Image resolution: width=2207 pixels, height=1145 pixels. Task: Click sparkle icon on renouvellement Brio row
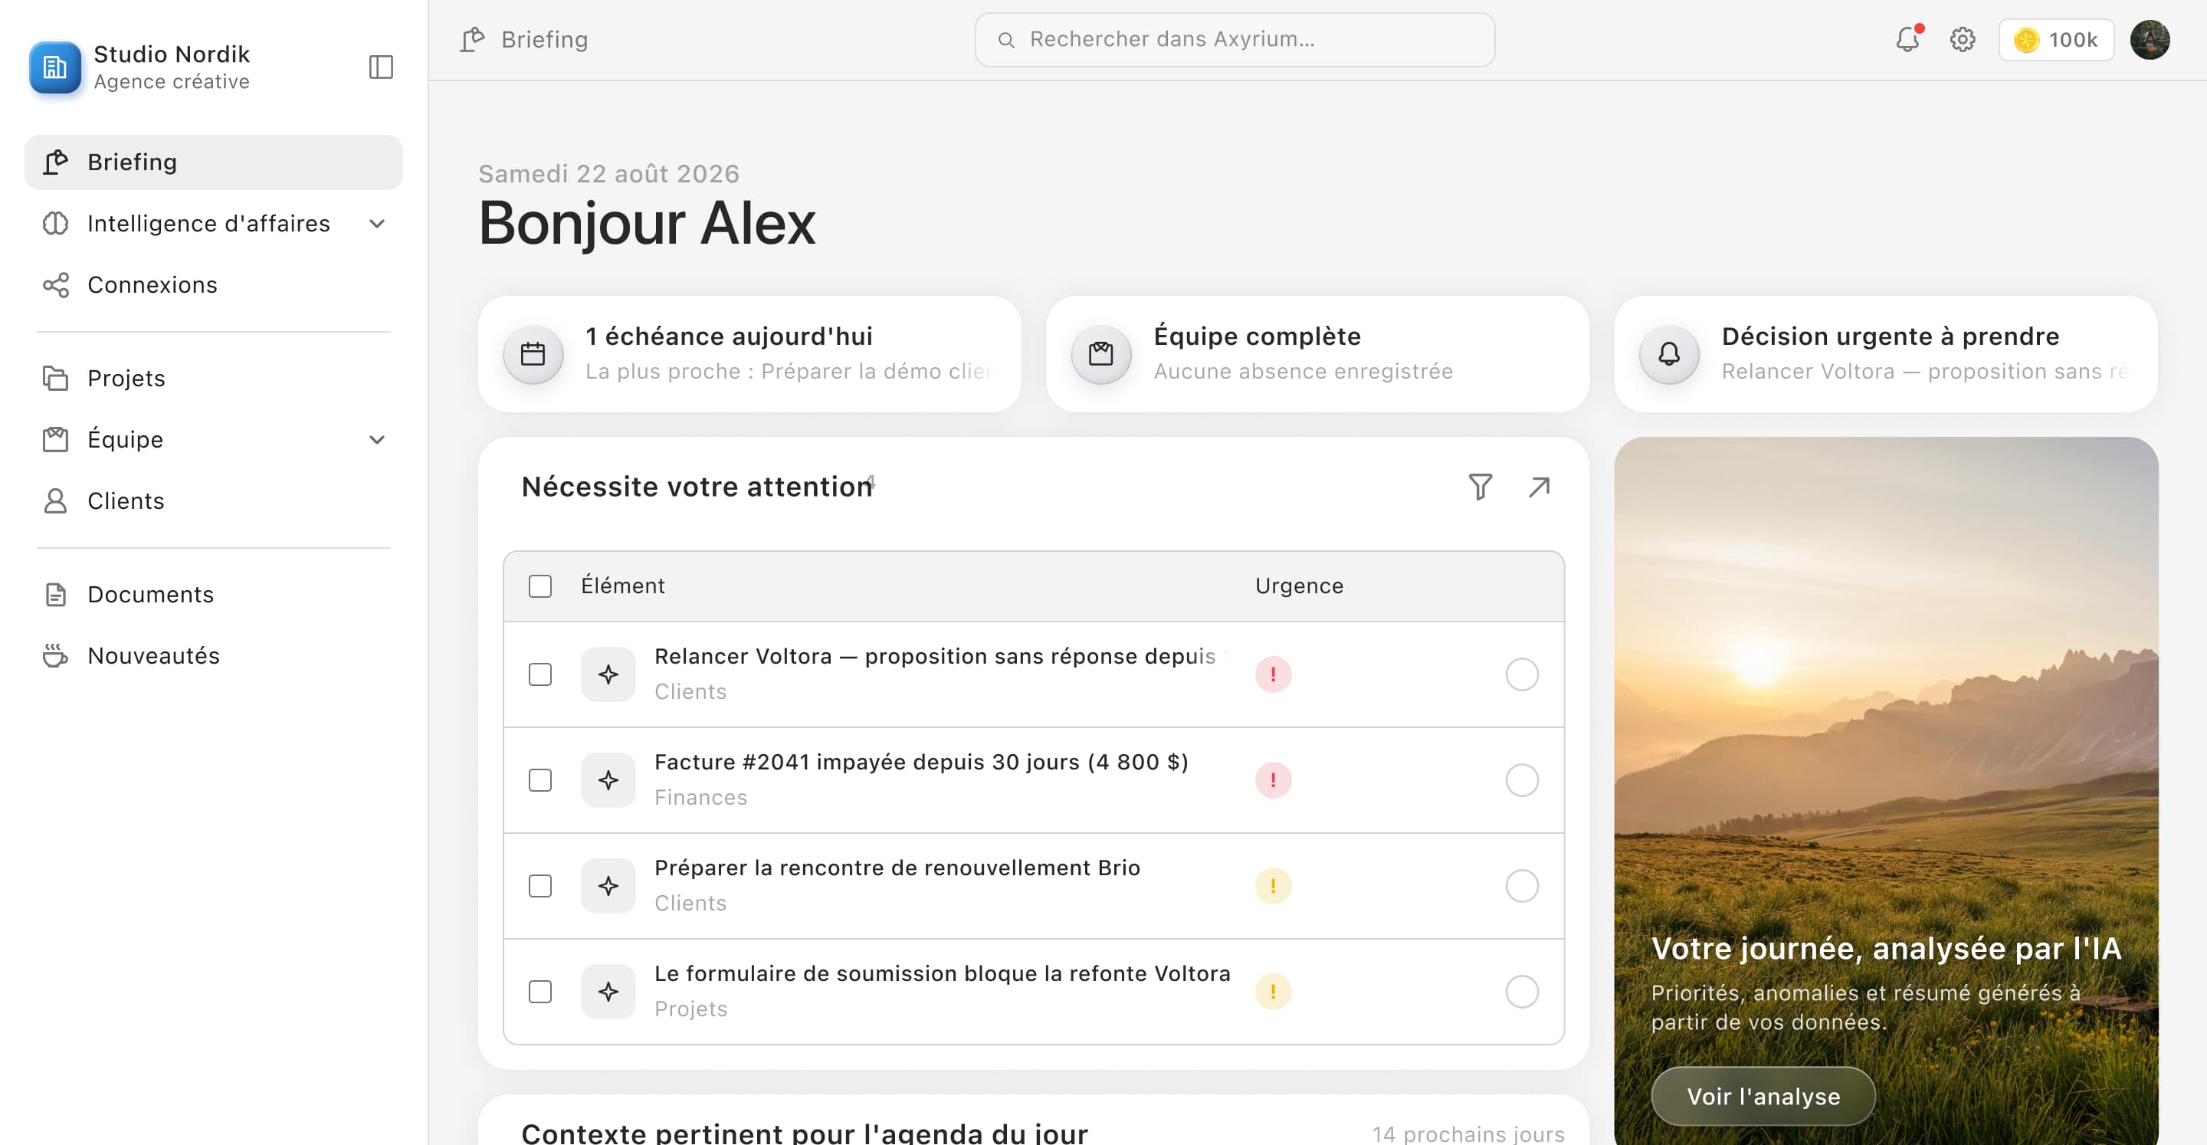(608, 886)
